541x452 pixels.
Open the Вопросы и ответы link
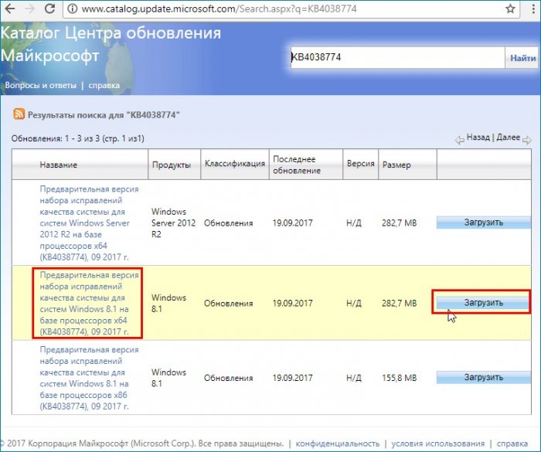41,85
